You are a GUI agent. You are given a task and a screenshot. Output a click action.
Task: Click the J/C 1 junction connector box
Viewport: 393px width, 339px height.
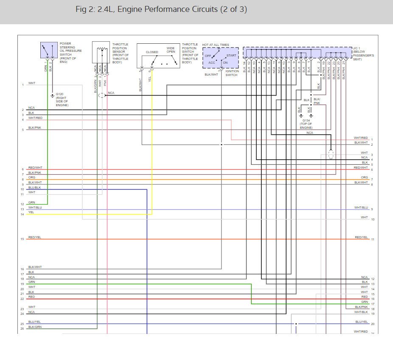pyautogui.click(x=297, y=53)
